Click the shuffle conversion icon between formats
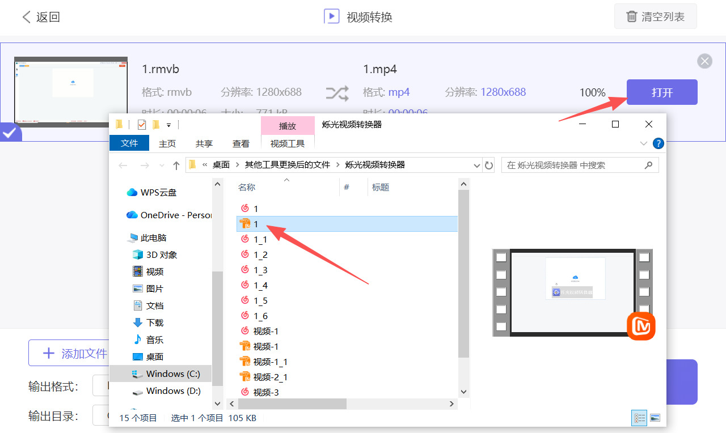The width and height of the screenshot is (726, 433). point(337,92)
